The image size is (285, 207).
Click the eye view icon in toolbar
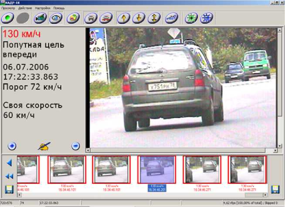pyautogui.click(x=55, y=18)
